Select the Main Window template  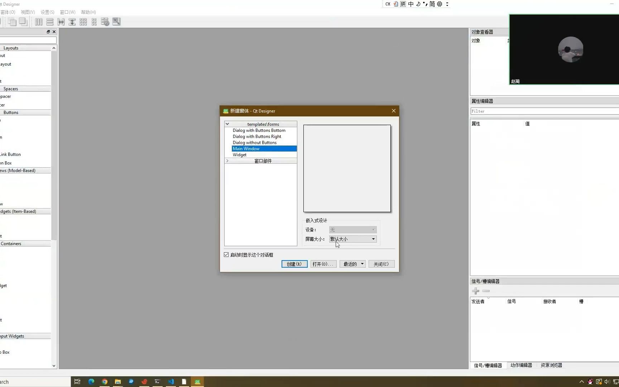click(x=264, y=149)
